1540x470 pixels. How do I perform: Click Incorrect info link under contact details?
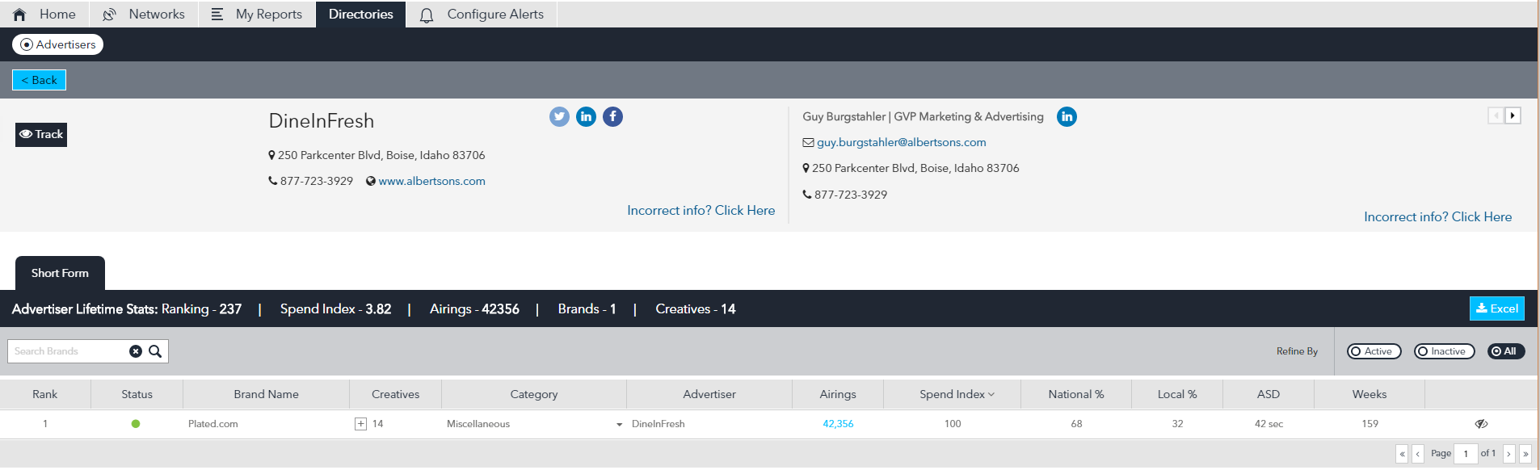pyautogui.click(x=1437, y=216)
